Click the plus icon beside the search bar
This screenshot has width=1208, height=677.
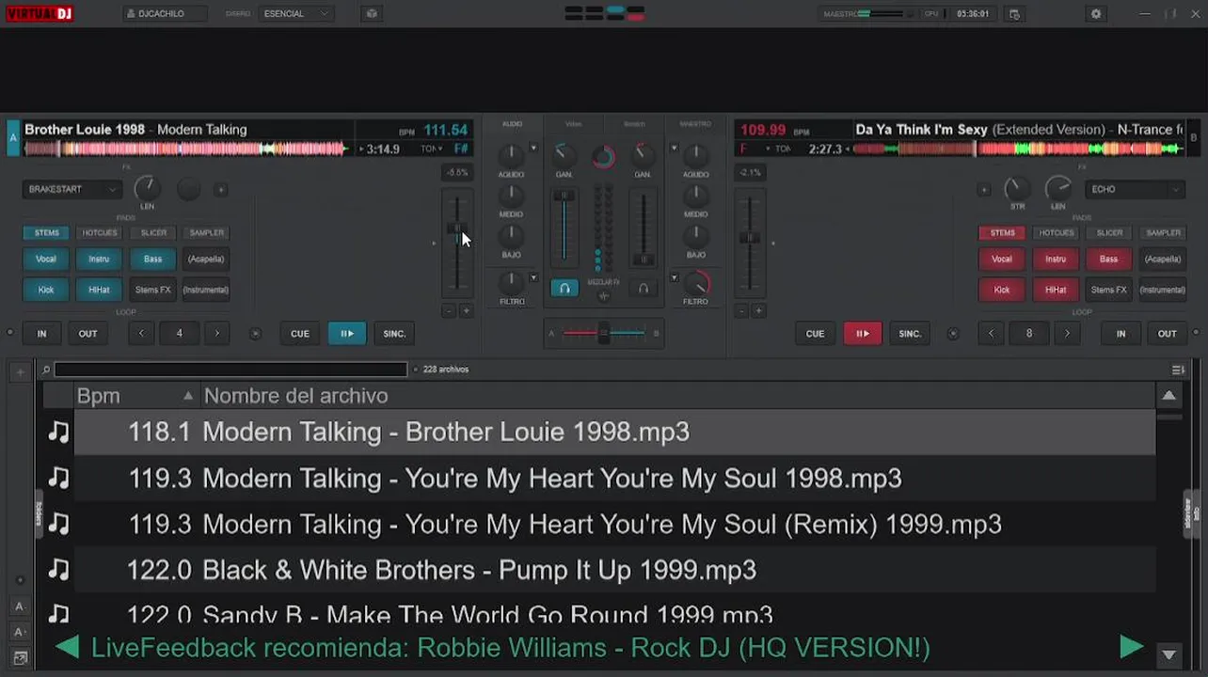pos(20,372)
